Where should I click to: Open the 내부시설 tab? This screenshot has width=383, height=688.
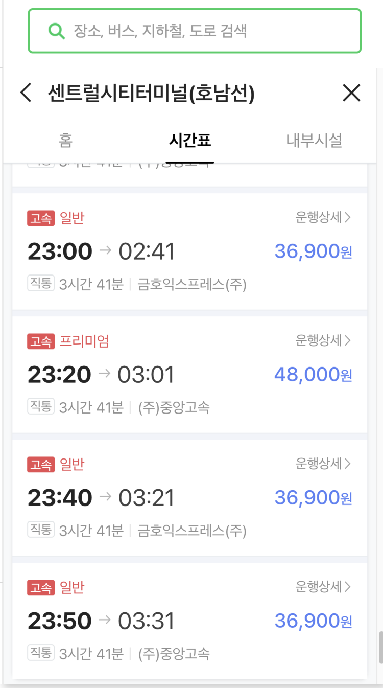tap(314, 140)
